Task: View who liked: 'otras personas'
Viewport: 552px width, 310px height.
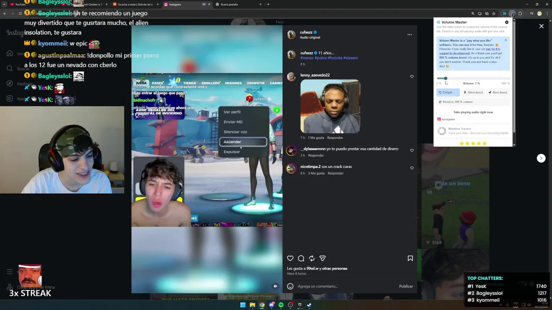Action: [x=334, y=269]
